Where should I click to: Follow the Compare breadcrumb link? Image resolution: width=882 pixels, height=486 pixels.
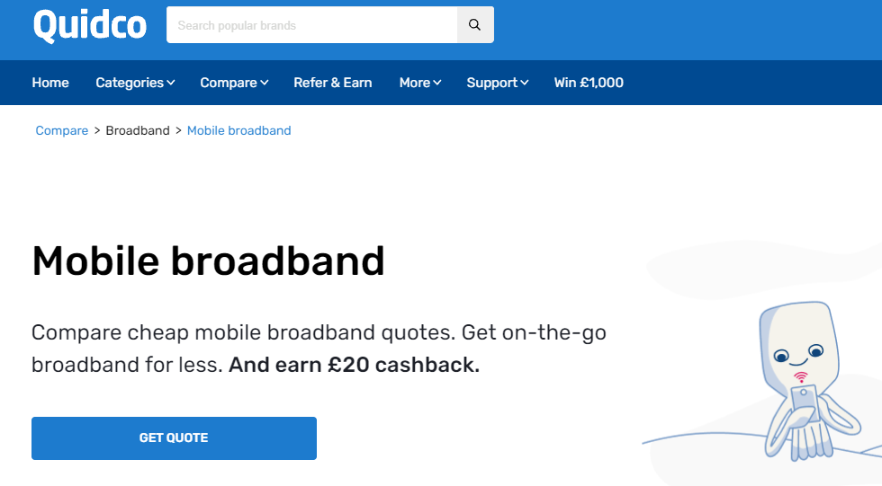62,131
